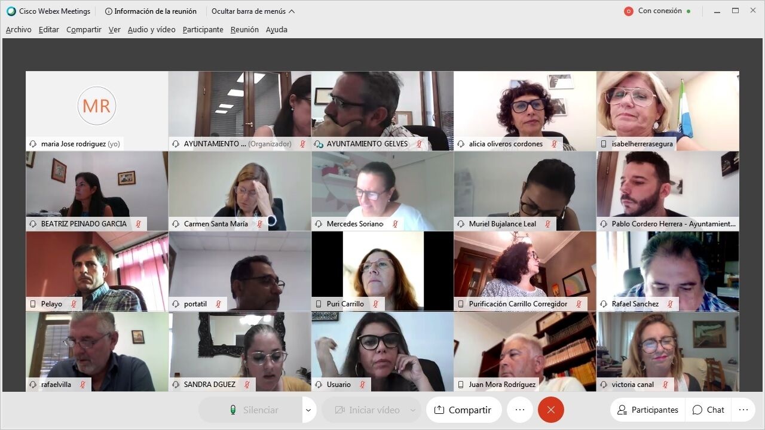Click the headset icon next to SANDRA DGUEZ

(x=176, y=385)
